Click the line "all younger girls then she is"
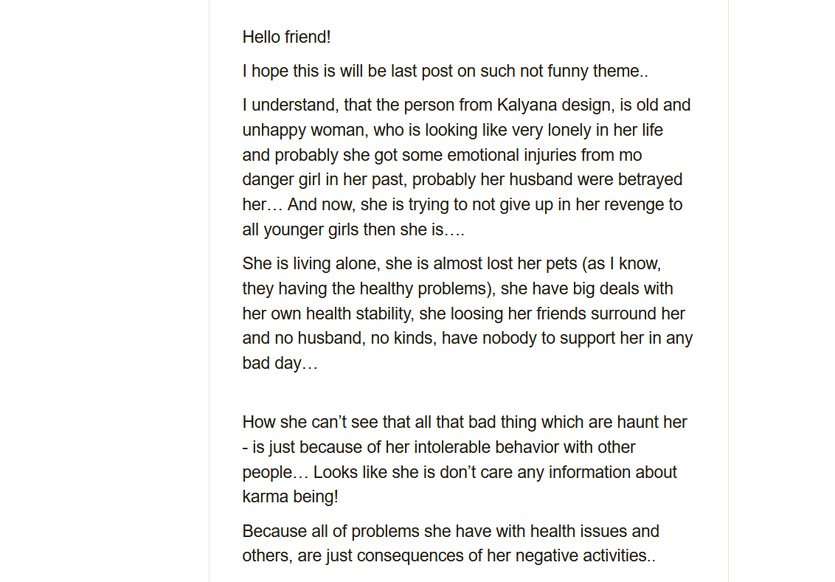 [353, 229]
